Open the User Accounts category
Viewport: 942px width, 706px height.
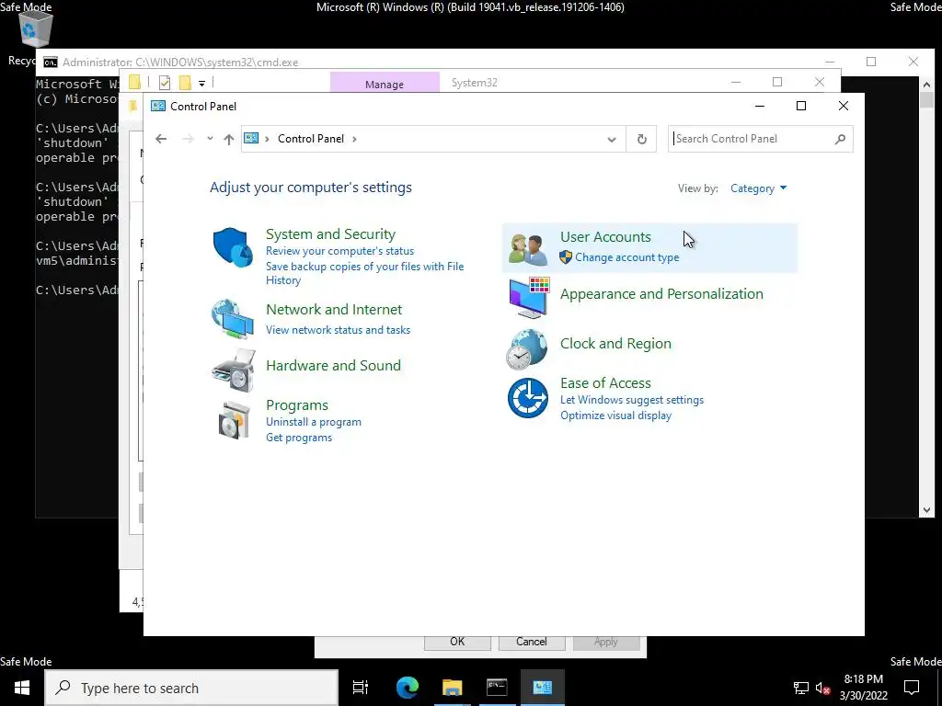click(x=605, y=237)
